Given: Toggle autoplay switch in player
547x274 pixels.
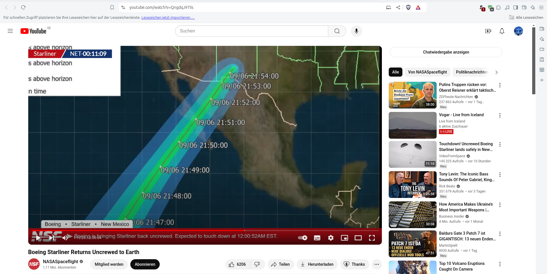Looking at the screenshot, I should point(303,238).
